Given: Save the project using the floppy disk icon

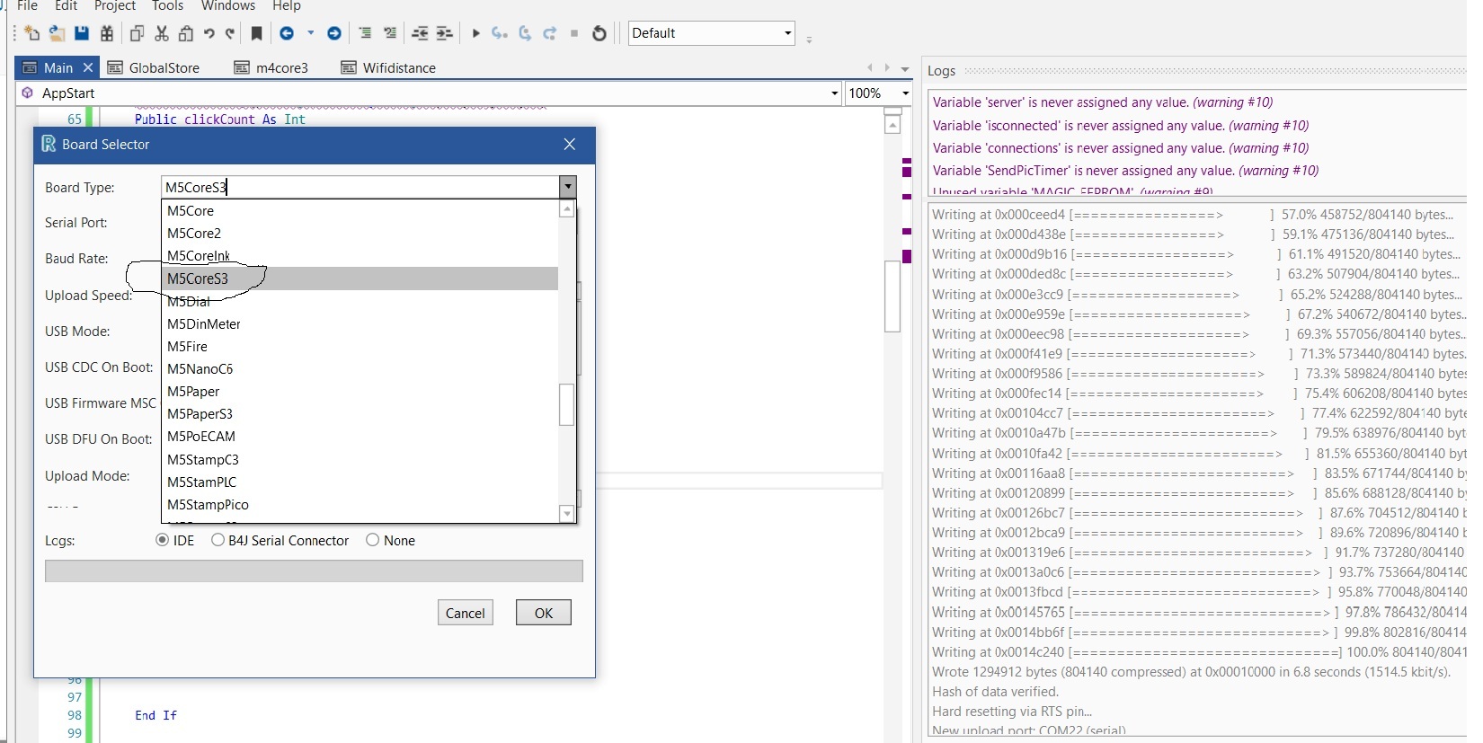Looking at the screenshot, I should pyautogui.click(x=82, y=33).
